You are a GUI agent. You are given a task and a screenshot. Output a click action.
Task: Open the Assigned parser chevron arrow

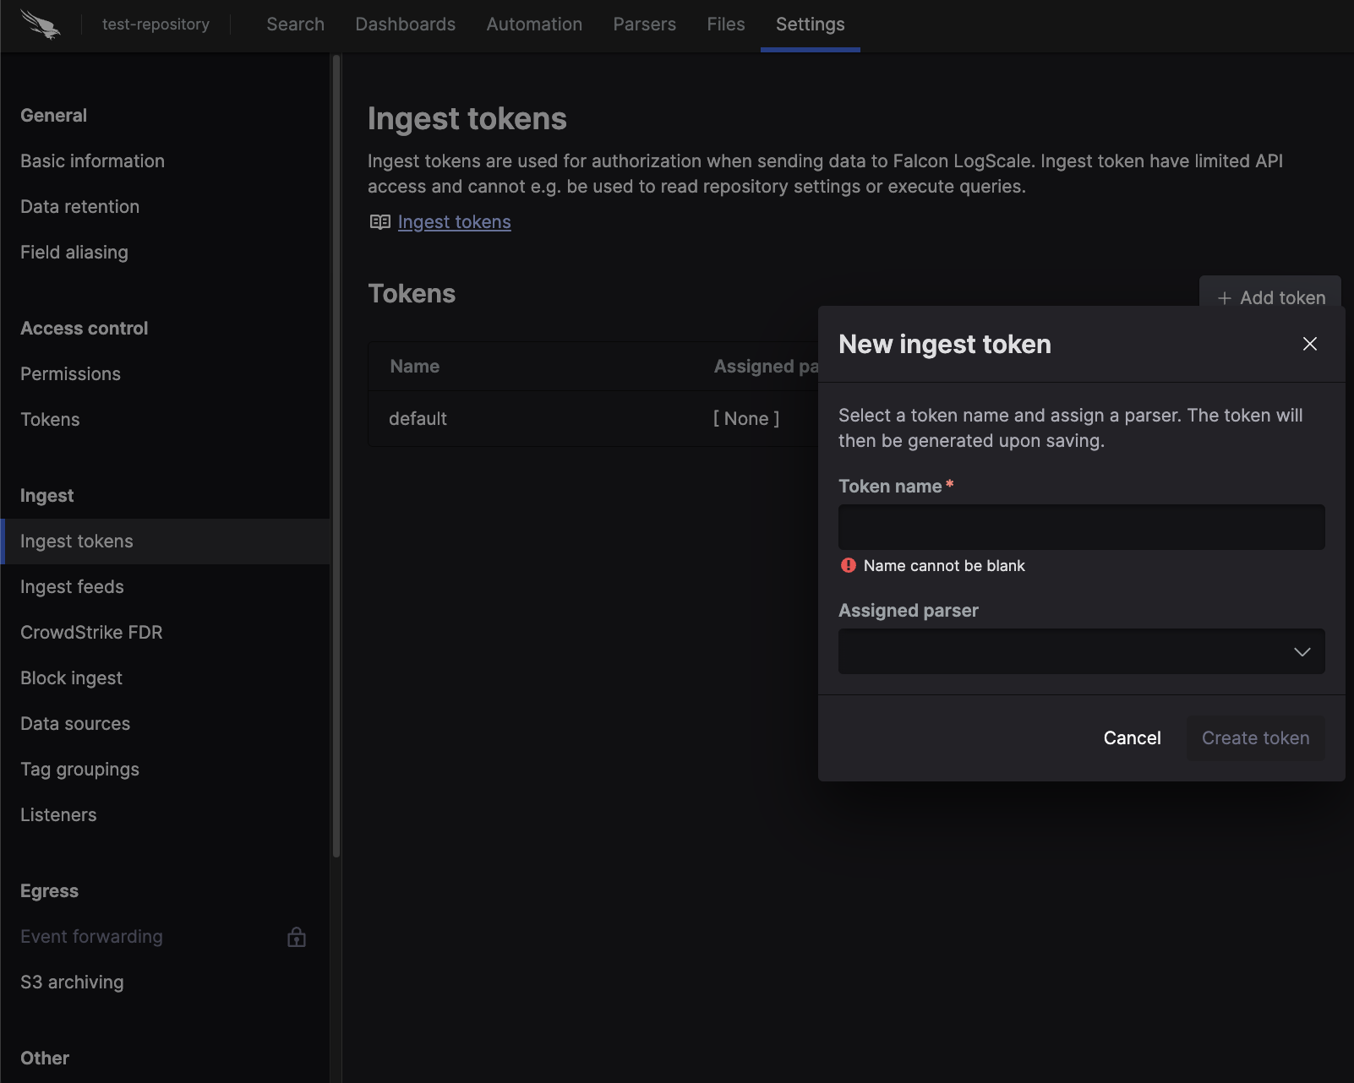(x=1302, y=651)
